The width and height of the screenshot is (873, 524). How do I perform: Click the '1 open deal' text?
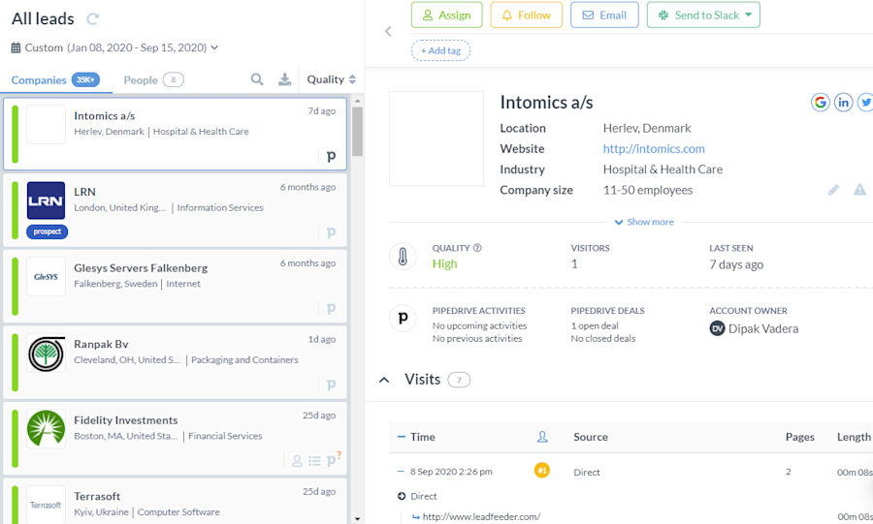595,325
